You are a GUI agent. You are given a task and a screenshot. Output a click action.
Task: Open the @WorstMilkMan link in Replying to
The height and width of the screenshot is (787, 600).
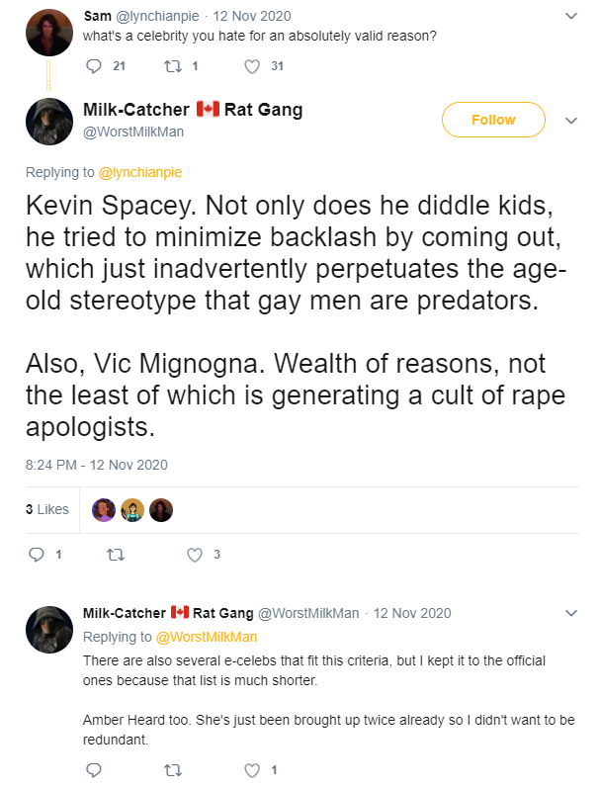(207, 637)
